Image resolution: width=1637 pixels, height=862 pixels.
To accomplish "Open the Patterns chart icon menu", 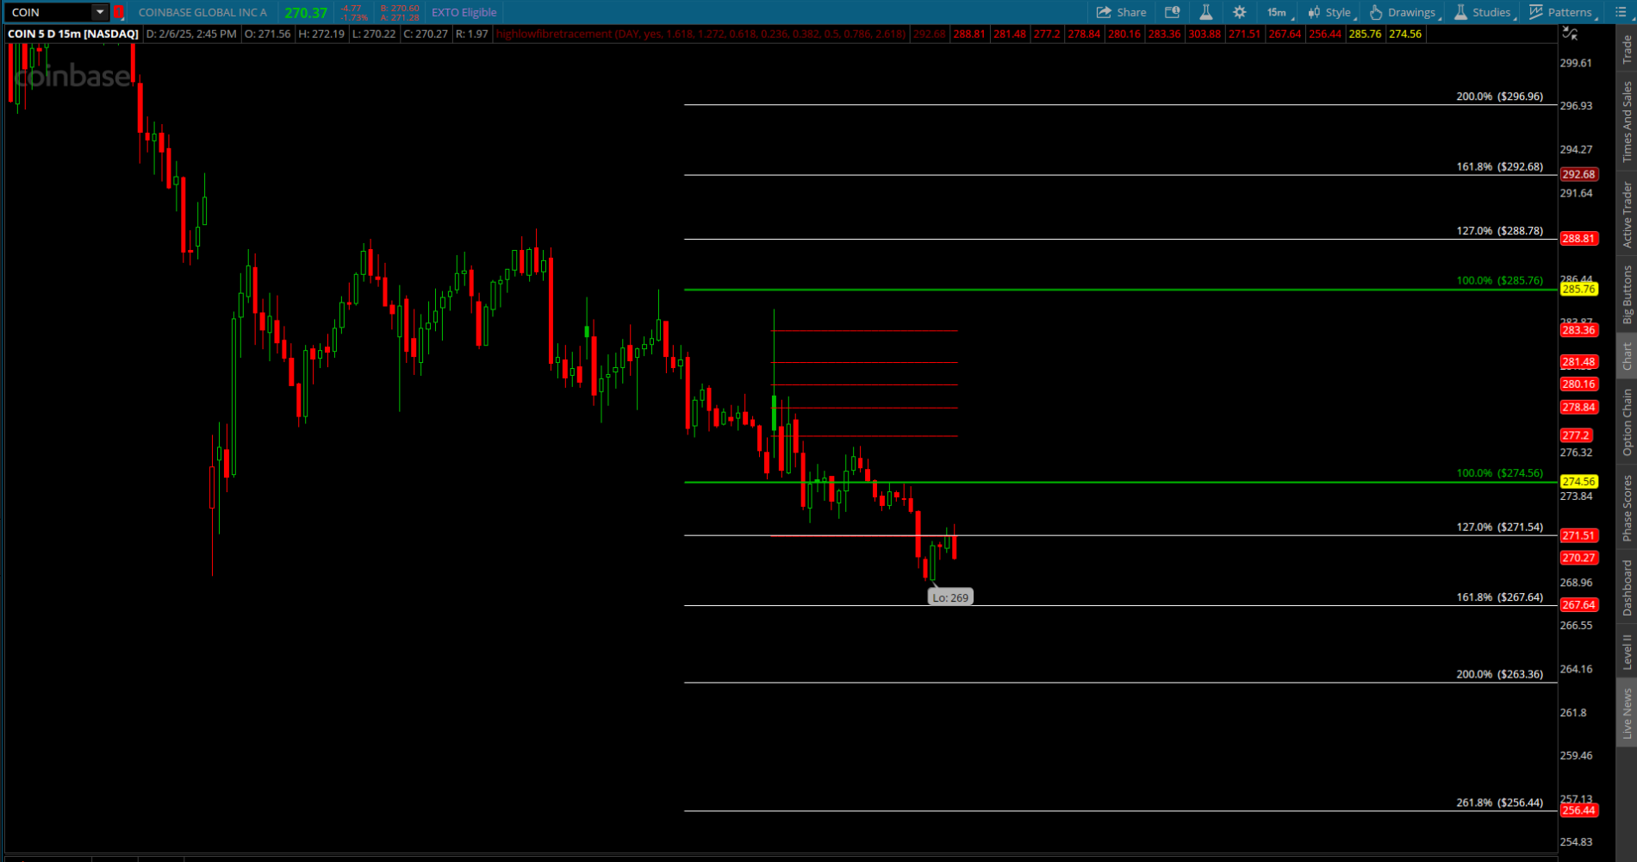I will pyautogui.click(x=1562, y=12).
